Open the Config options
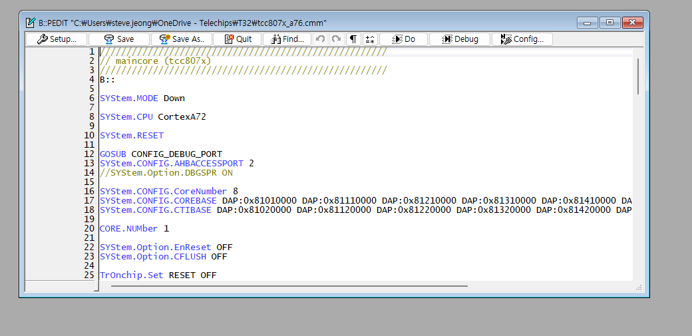The image size is (692, 336). click(x=522, y=39)
